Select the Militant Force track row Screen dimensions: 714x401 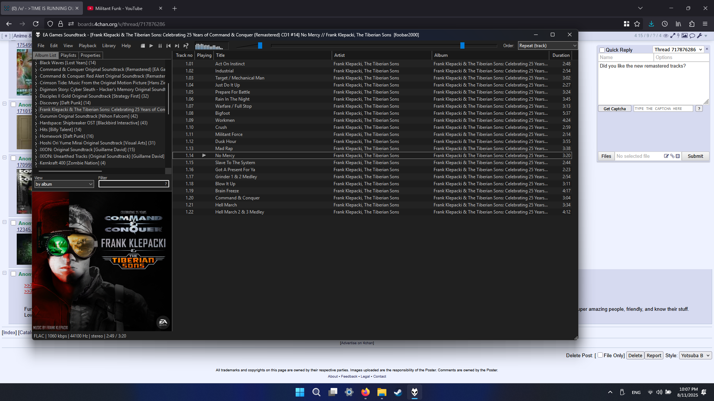pos(372,134)
